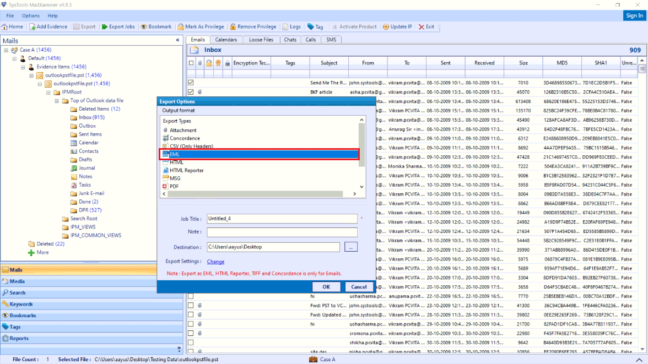Open Logs from the toolbar
Screen dimensions: 648x364
click(x=291, y=27)
